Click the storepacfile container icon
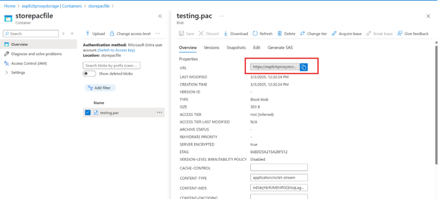 pos(8,18)
